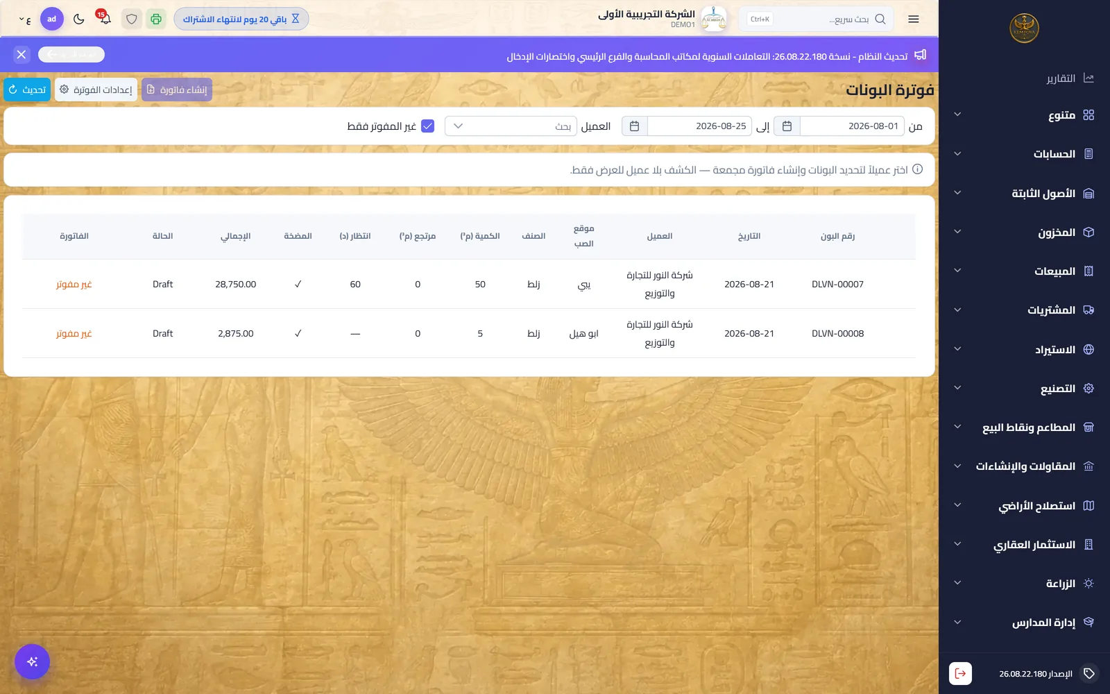
Task: Click the الاستيراد globe icon
Action: click(1088, 350)
